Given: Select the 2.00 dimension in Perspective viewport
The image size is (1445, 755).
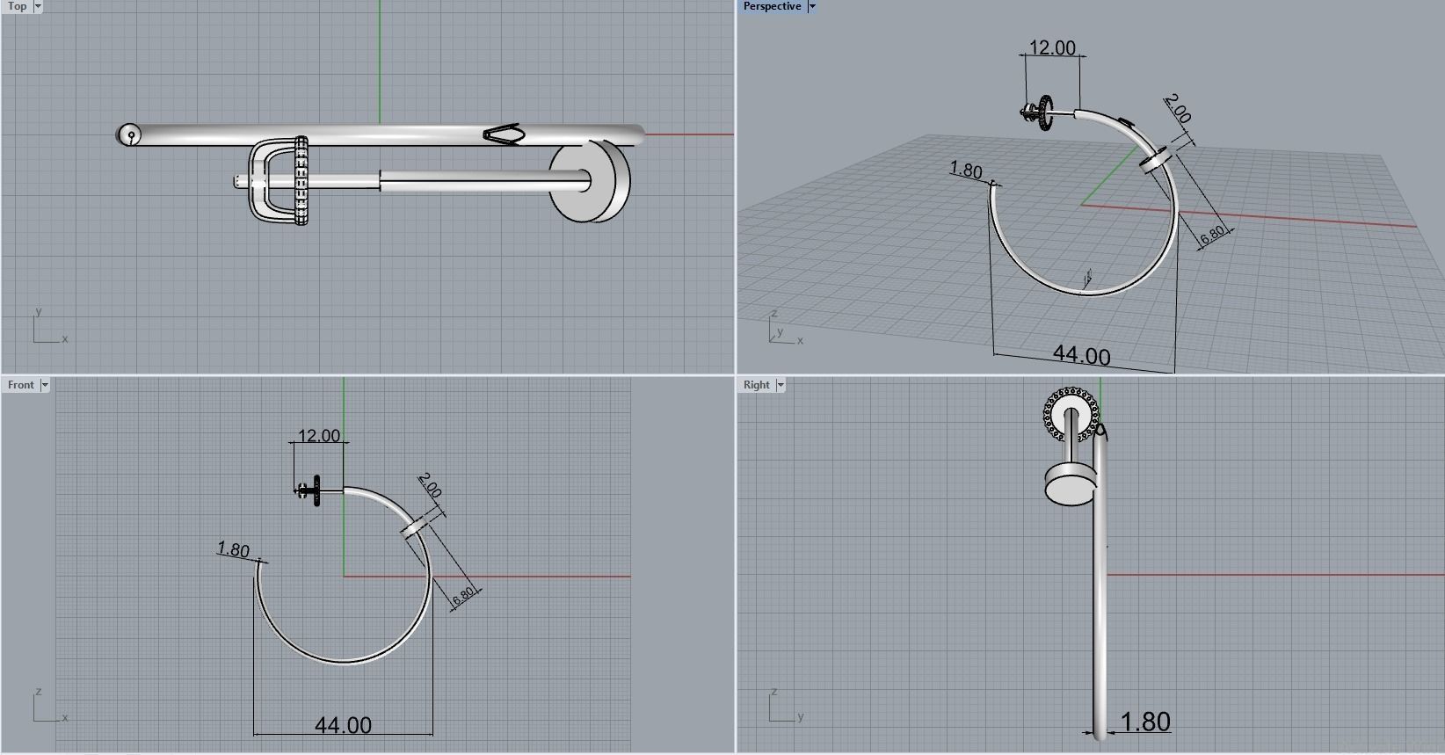Looking at the screenshot, I should [x=1178, y=109].
